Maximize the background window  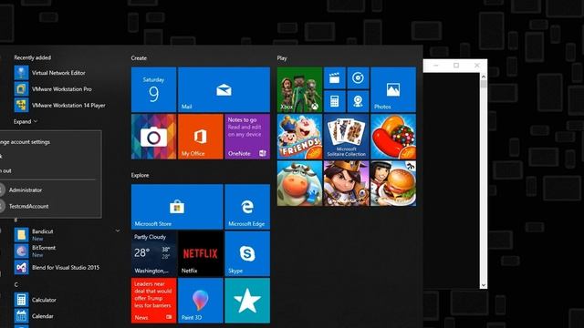tap(456, 66)
